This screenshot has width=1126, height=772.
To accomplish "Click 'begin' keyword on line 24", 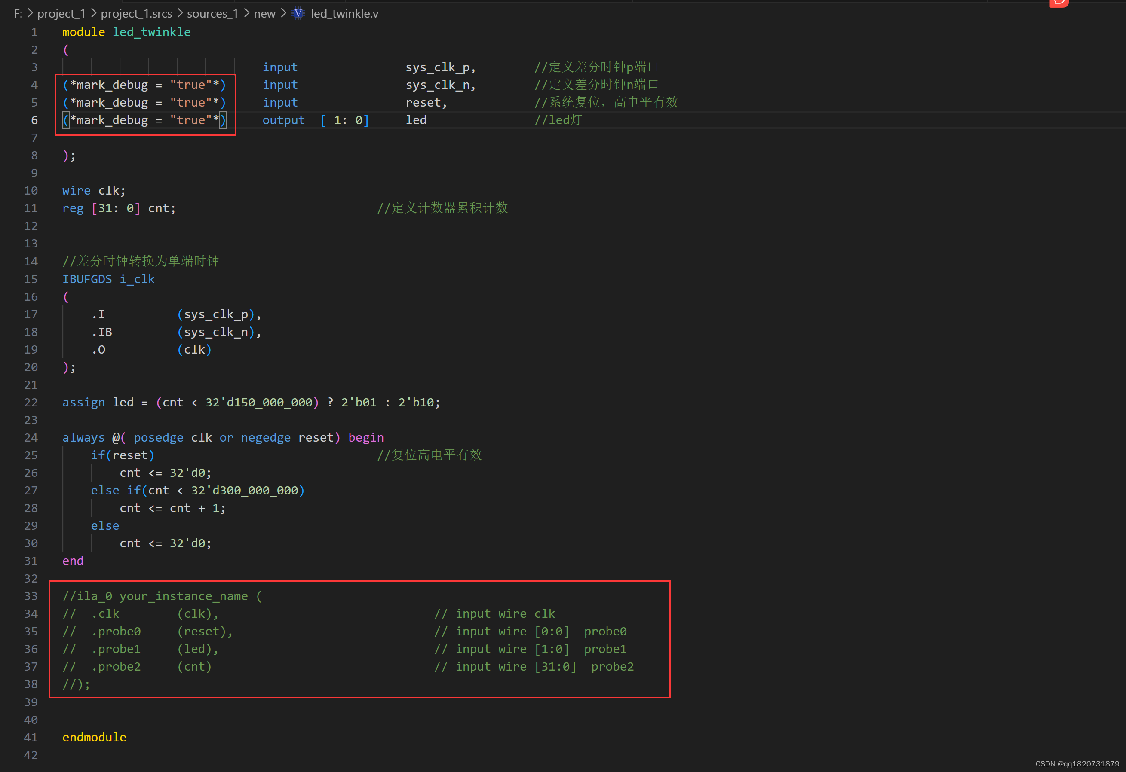I will [366, 438].
